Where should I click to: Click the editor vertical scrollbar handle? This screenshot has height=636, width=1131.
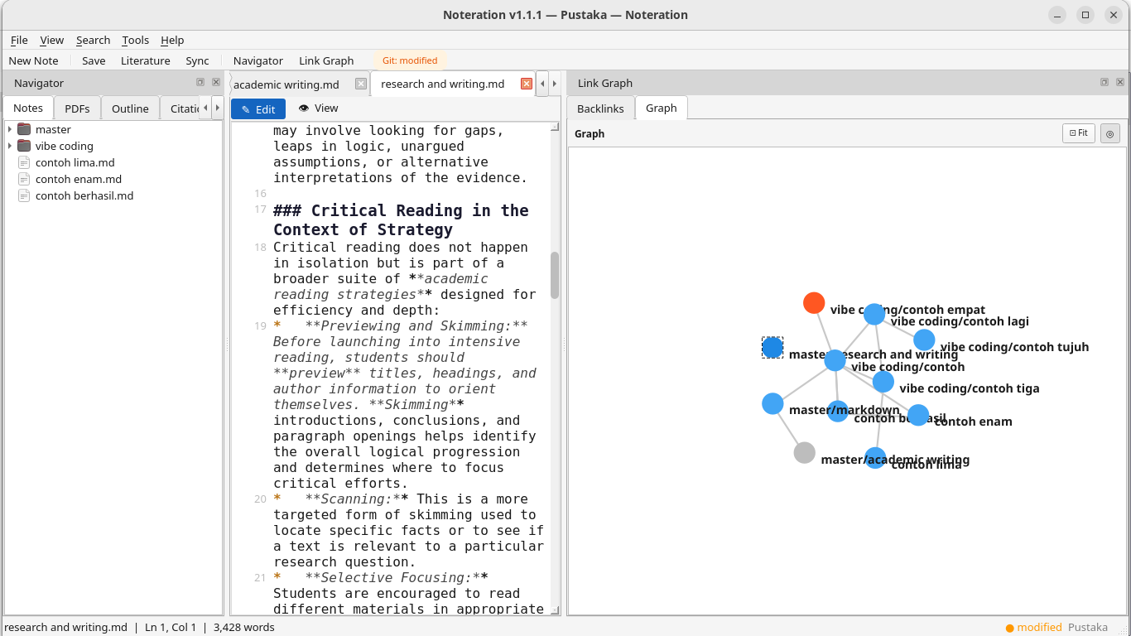tap(555, 275)
